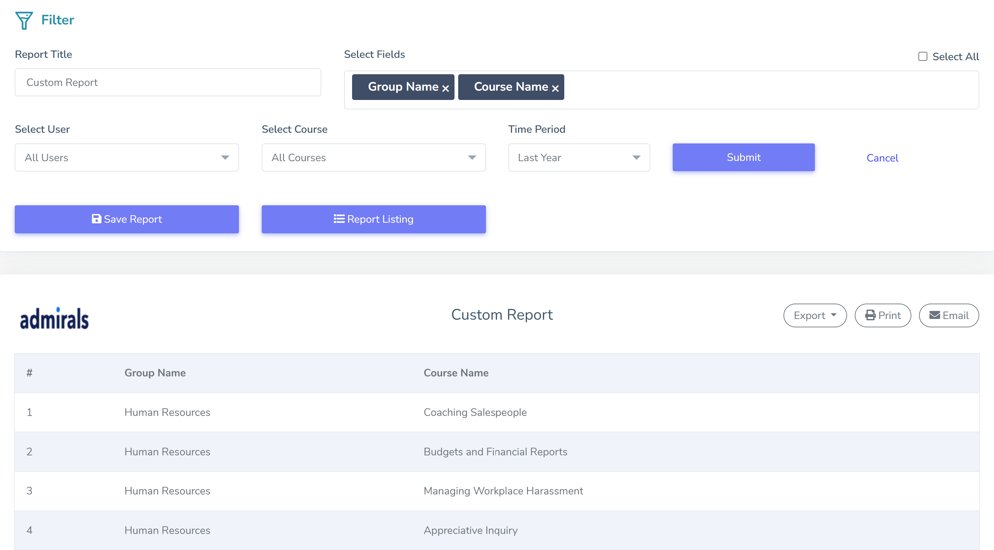The image size is (994, 550).
Task: Open the Export dropdown menu
Action: point(815,315)
